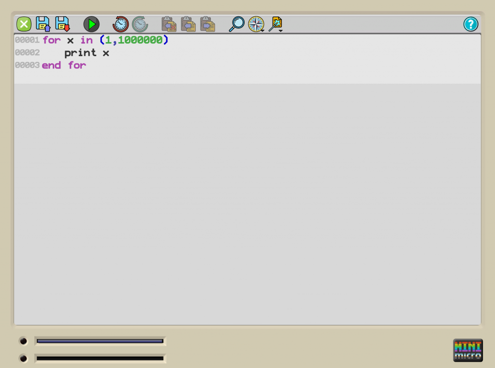Click the copy clipboard icon

(x=188, y=24)
